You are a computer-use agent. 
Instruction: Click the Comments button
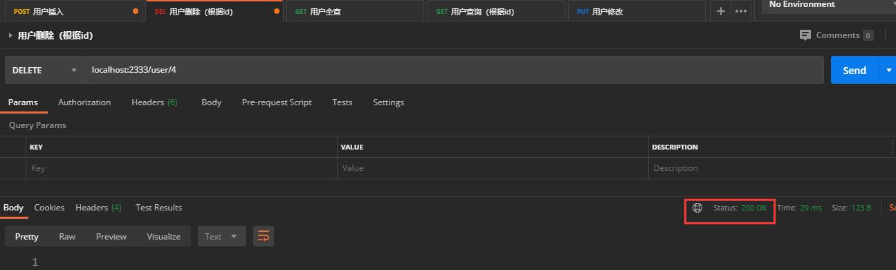click(836, 35)
